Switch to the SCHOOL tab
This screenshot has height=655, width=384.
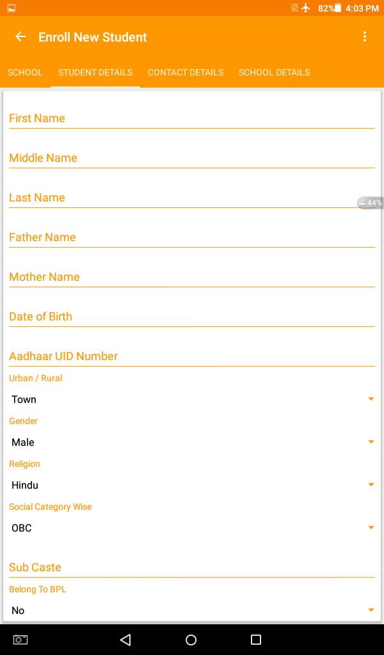click(x=25, y=72)
